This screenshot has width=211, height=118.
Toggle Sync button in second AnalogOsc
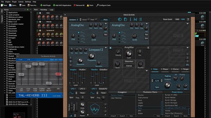coord(146,38)
